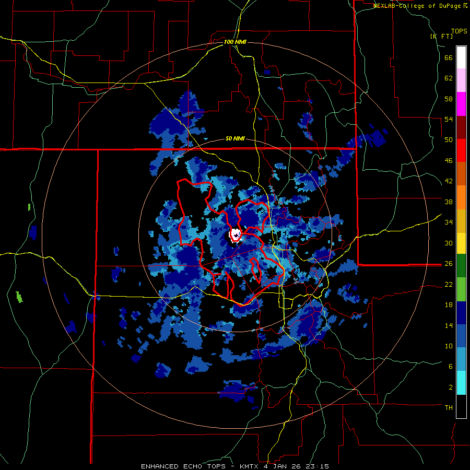Click the legend value 2

pos(451,387)
